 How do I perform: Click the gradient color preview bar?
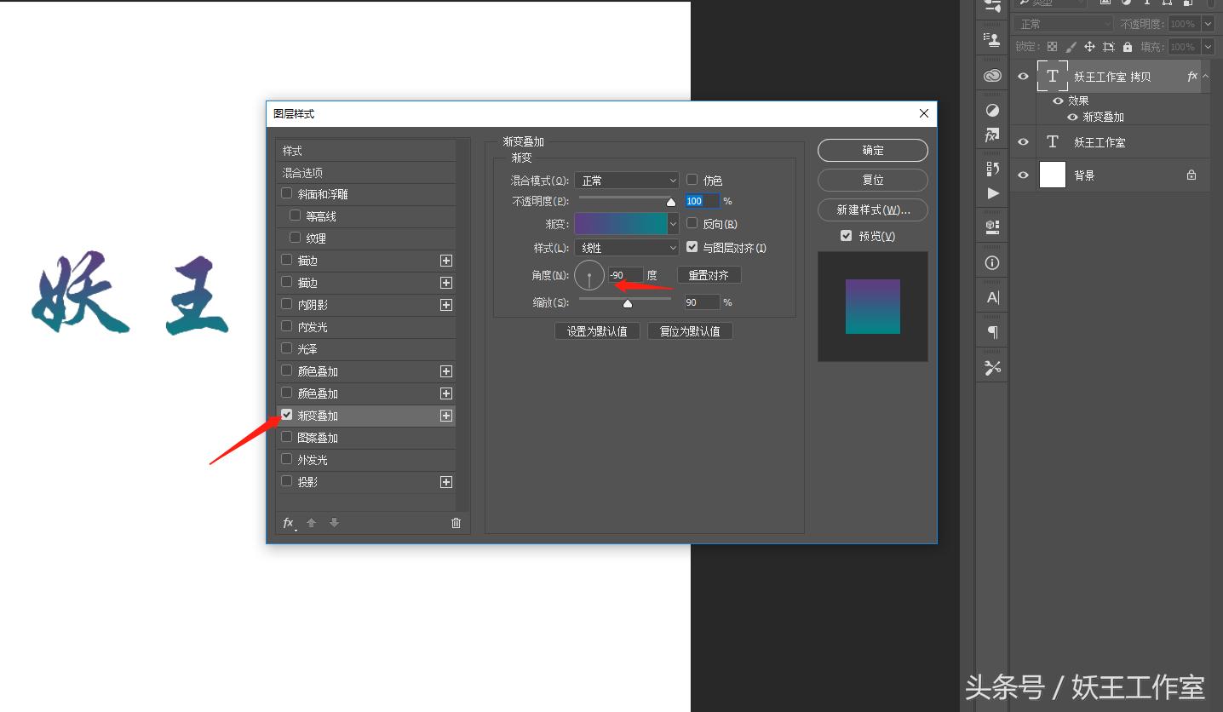pos(622,224)
